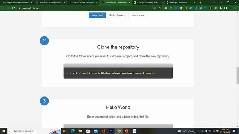Go forward to the next page

coord(8,8)
